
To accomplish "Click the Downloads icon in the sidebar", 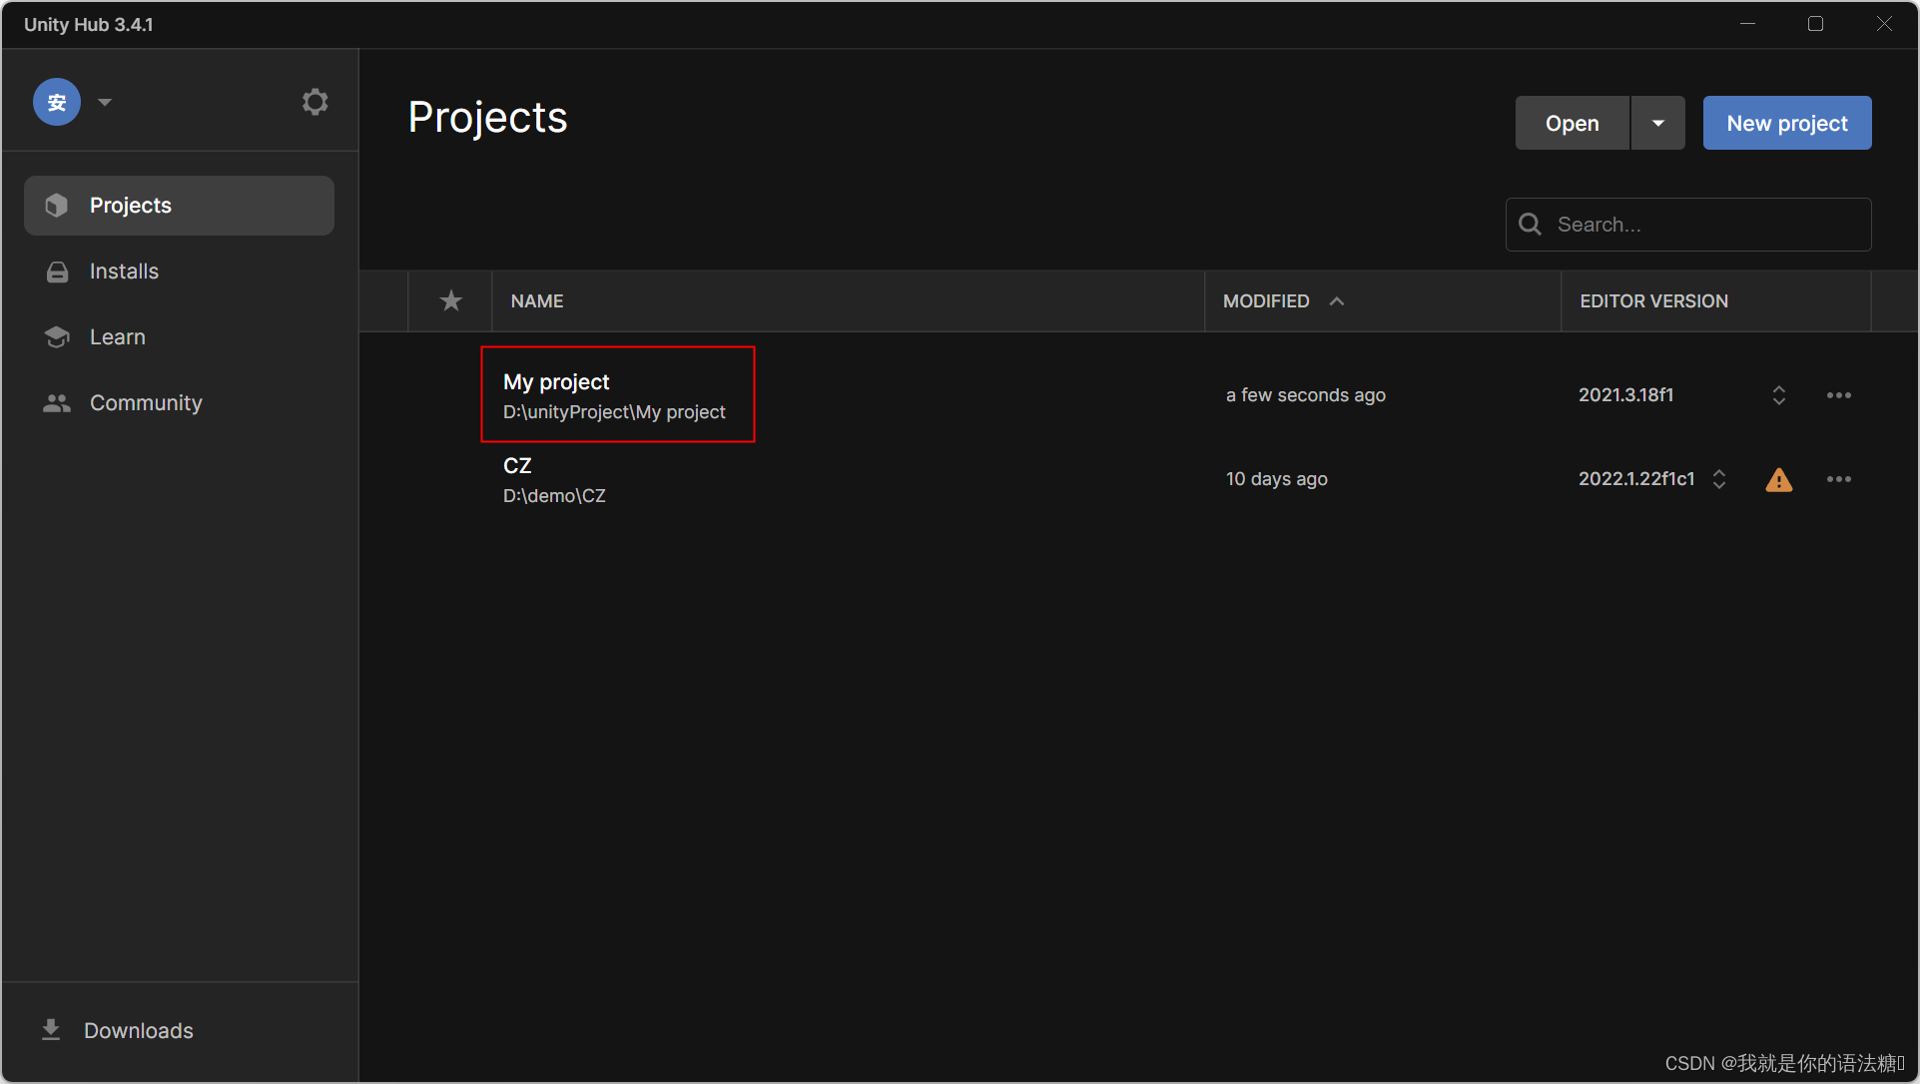I will click(51, 1029).
